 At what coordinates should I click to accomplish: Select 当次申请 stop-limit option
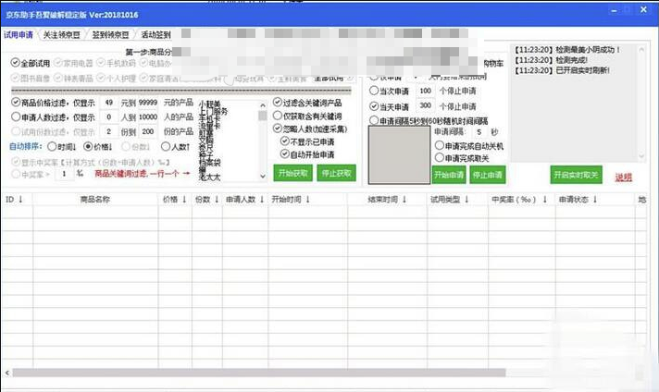389,91
